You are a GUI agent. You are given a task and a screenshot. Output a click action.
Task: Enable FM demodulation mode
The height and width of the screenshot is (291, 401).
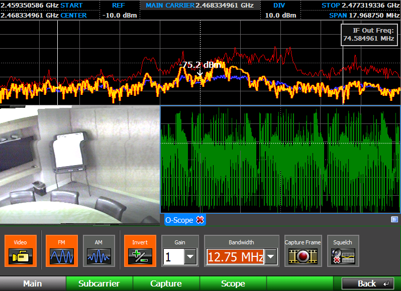pos(62,251)
